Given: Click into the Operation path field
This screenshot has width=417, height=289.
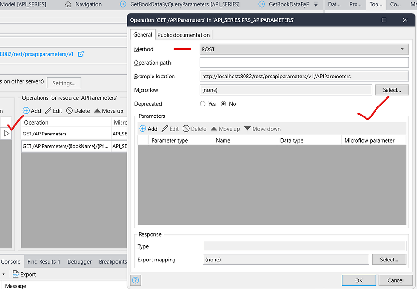Looking at the screenshot, I should pos(304,63).
